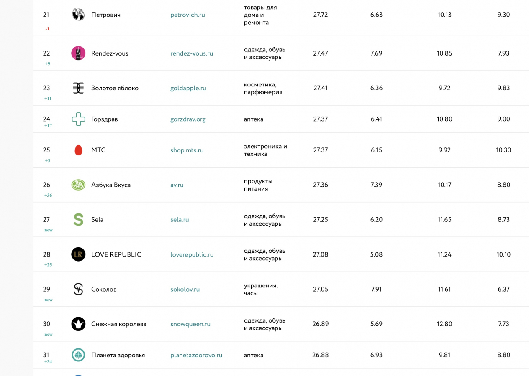Click the red egg МТС logo
Viewport: 529px width, 376px height.
point(78,150)
